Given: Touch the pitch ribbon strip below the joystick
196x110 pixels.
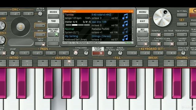Looking at the screenshot, I should pos(21,42).
